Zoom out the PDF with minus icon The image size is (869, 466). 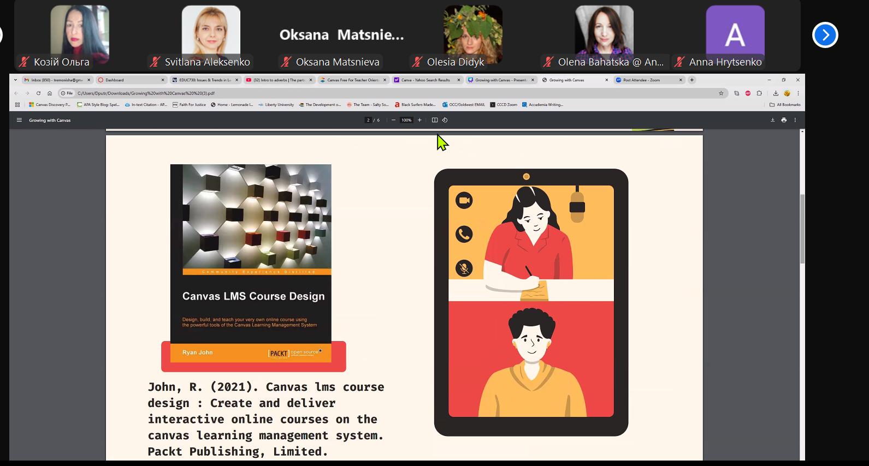[393, 120]
